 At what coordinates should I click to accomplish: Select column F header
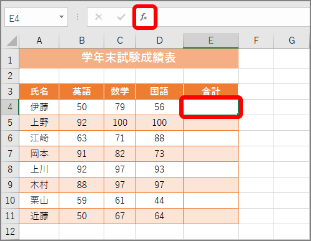(256, 40)
